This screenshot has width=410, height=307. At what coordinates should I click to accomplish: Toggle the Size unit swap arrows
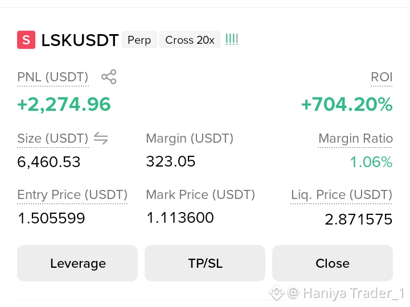[101, 138]
